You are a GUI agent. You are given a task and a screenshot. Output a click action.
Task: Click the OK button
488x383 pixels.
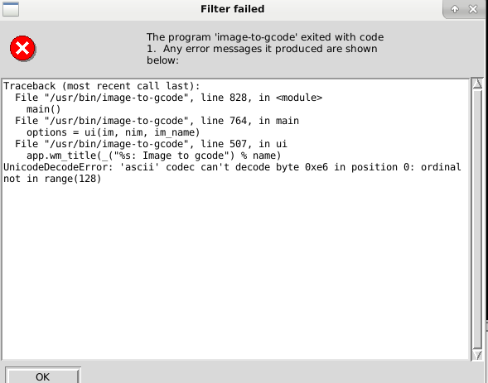(42, 376)
